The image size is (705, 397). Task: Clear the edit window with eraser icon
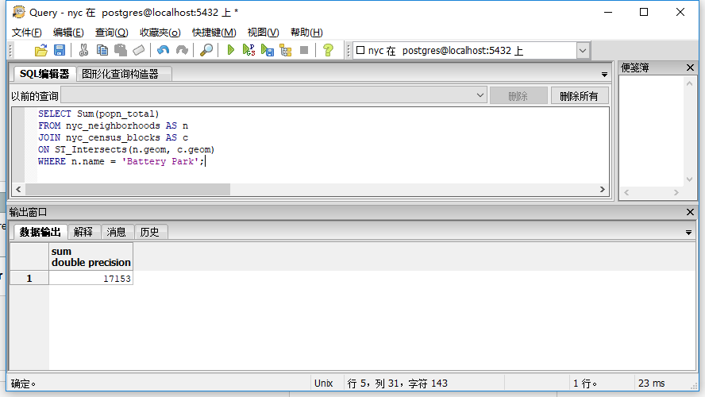pos(139,50)
